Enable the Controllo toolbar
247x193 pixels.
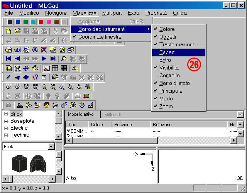click(x=179, y=76)
